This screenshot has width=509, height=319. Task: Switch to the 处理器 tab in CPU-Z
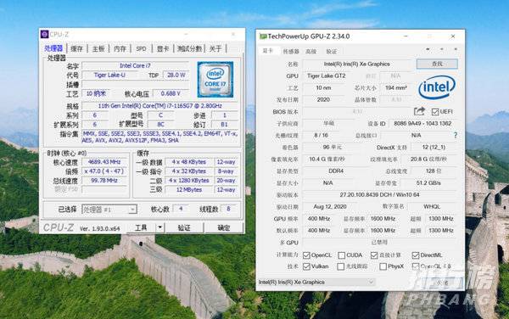point(53,48)
